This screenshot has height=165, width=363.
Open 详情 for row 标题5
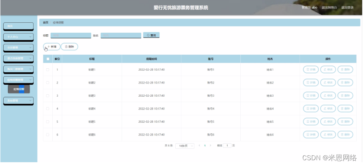coord(311,121)
